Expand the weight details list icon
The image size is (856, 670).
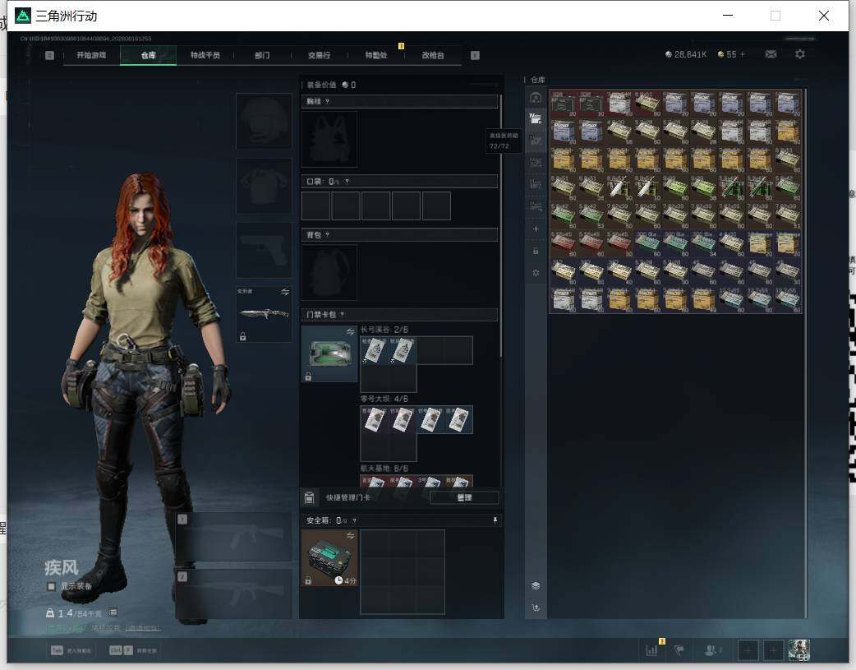(x=113, y=612)
